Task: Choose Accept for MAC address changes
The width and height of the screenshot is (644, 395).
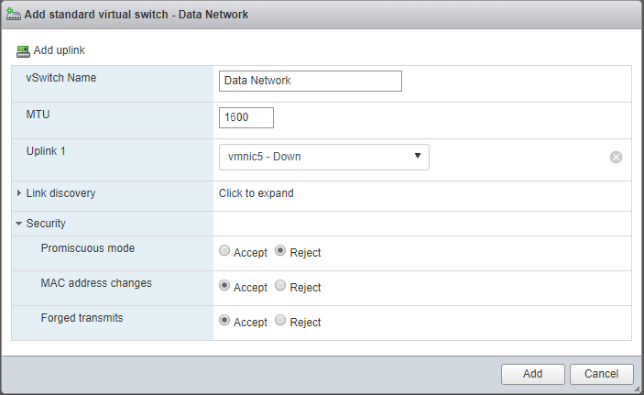Action: (x=224, y=286)
